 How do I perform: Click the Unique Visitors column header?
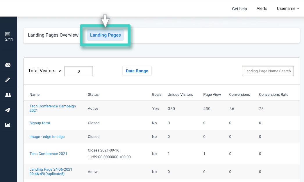coord(180,95)
